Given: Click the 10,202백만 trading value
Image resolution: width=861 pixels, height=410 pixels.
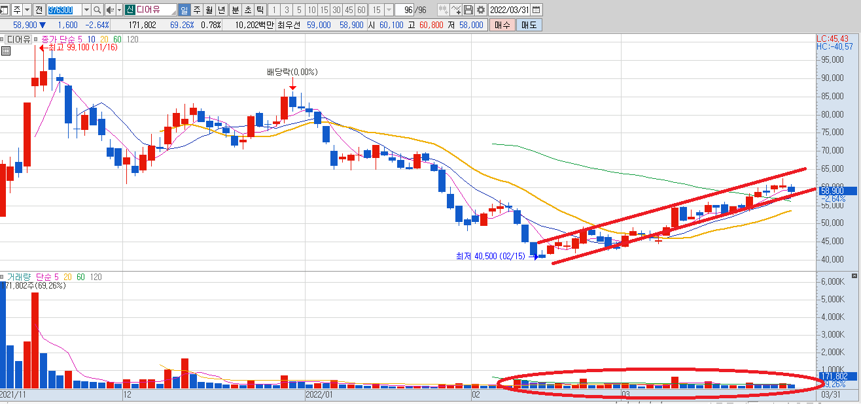Looking at the screenshot, I should (255, 25).
